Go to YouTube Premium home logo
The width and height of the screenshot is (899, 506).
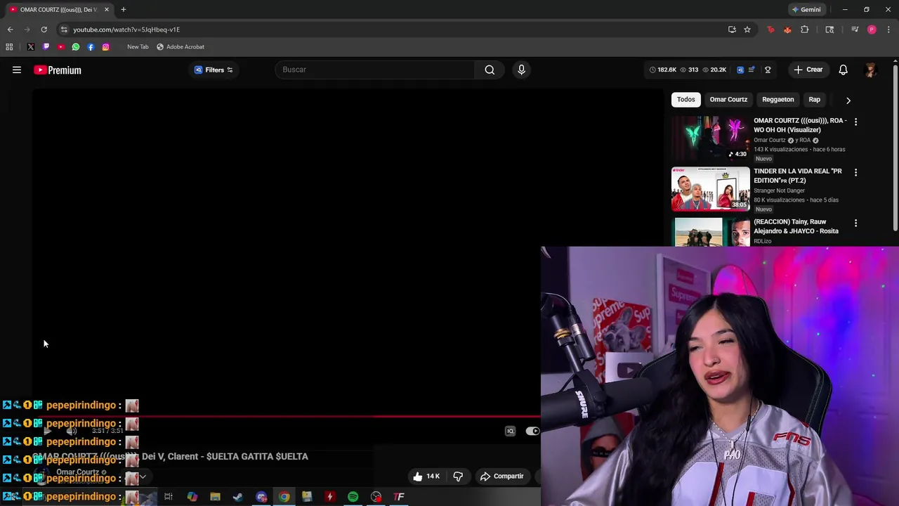58,70
